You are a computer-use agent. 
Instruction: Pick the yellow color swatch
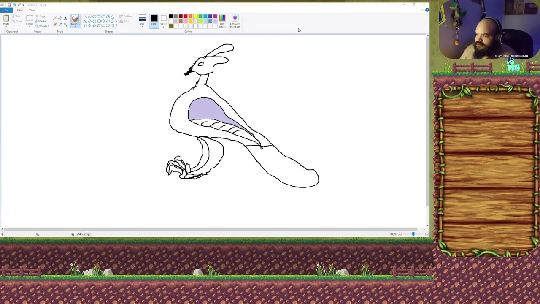pyautogui.click(x=195, y=16)
